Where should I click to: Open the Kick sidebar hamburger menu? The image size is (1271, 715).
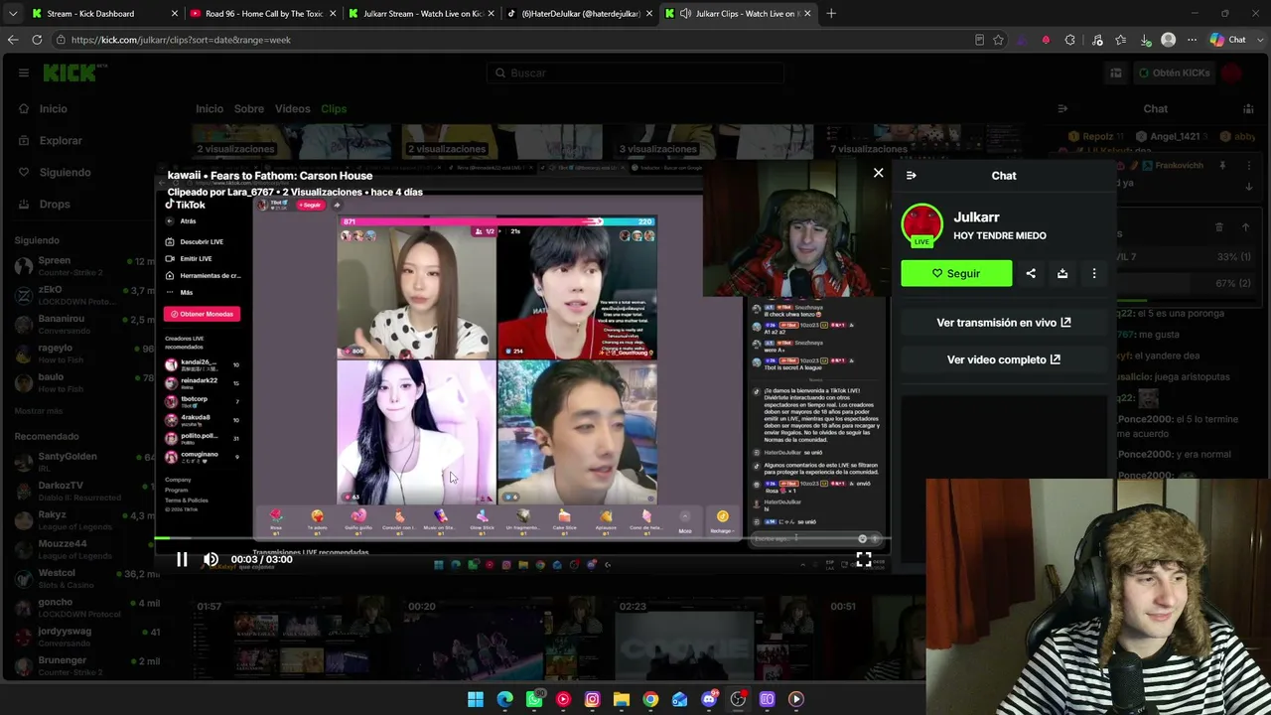point(23,72)
